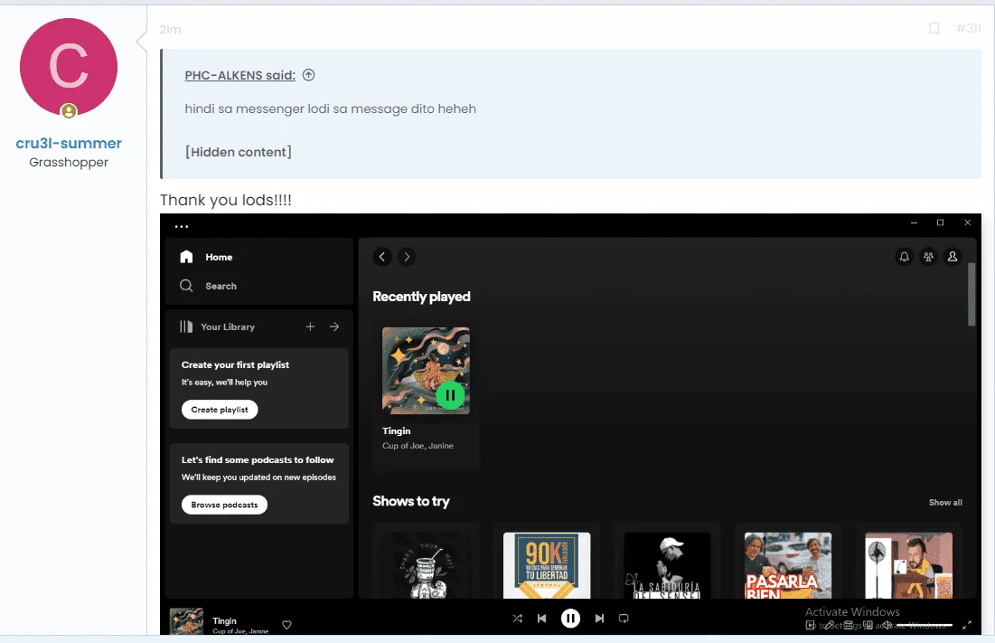Open the Search magnifier in Spotify sidebar
995x643 pixels.
pos(186,286)
